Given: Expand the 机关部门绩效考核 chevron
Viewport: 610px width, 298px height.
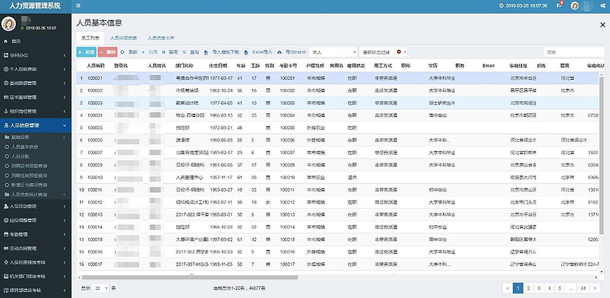Looking at the screenshot, I should (x=64, y=276).
